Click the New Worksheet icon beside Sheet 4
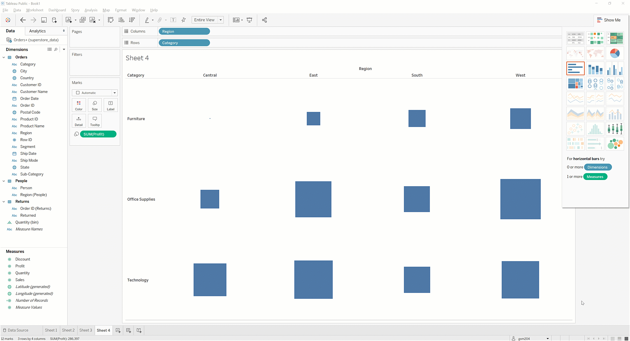Viewport: 630px width, 341px height. coord(118,331)
